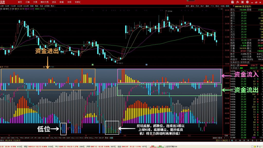Toggle 叠加 overlay option
263x148 pixels.
pyautogui.click(x=192, y=6)
